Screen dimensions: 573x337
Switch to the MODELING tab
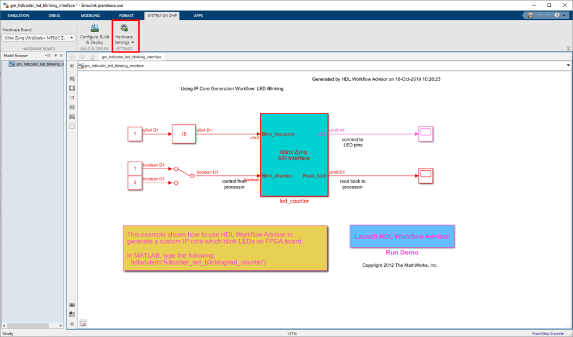(x=90, y=16)
